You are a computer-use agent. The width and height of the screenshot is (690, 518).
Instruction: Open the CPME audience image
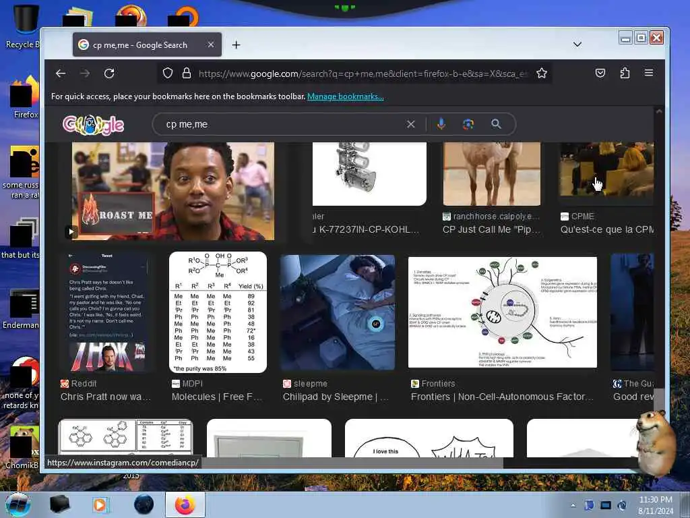(x=606, y=169)
